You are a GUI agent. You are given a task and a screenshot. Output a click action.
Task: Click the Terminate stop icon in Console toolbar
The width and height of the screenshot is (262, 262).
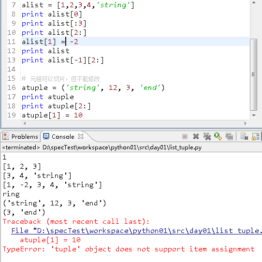pos(185,136)
